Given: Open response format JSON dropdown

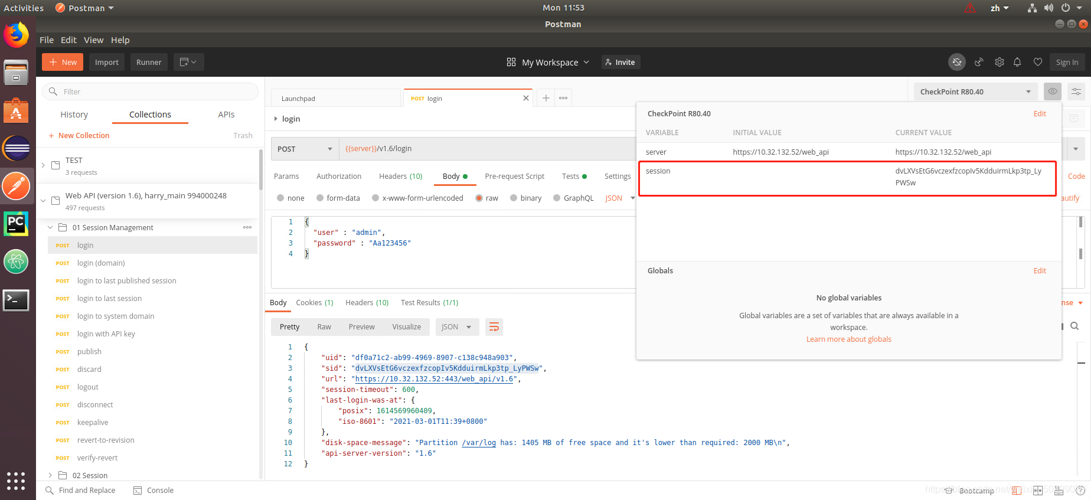Looking at the screenshot, I should pos(456,327).
